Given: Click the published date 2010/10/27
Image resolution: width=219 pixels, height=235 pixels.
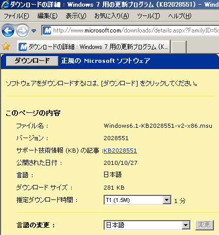Looking at the screenshot, I should (121, 163).
